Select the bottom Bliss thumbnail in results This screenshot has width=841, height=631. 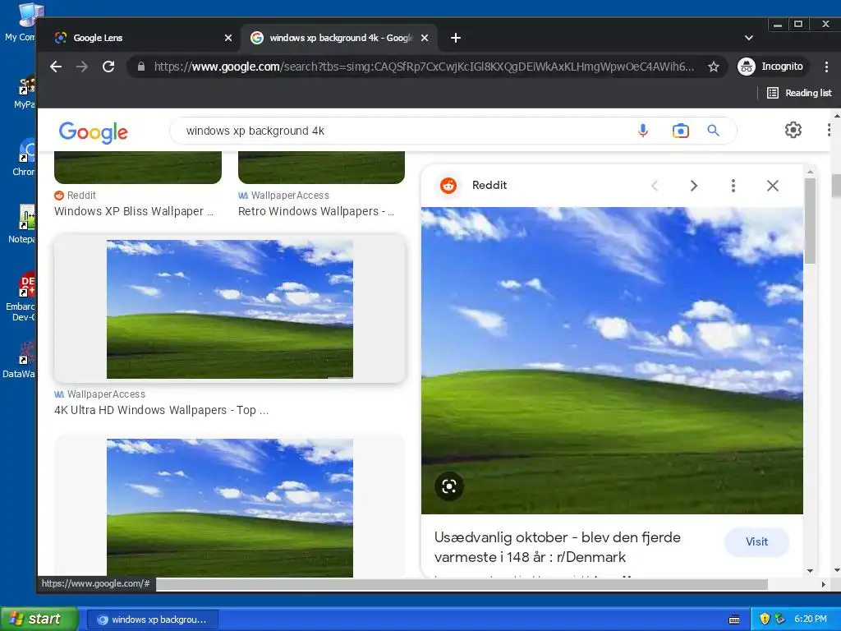pos(230,508)
